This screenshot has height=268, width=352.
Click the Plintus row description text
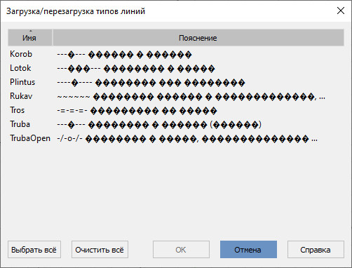[151, 83]
